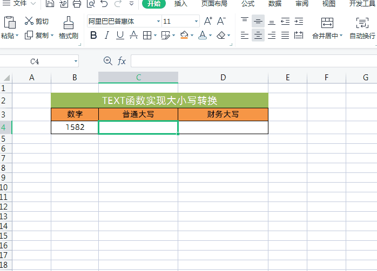Click the Print icon in quick access toolbar
The width and height of the screenshot is (377, 271).
point(77,3)
